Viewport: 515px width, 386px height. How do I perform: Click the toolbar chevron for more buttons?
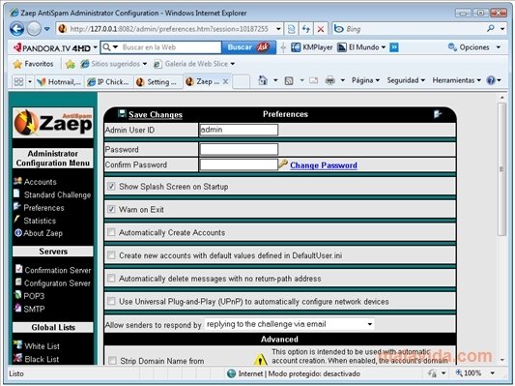(394, 47)
